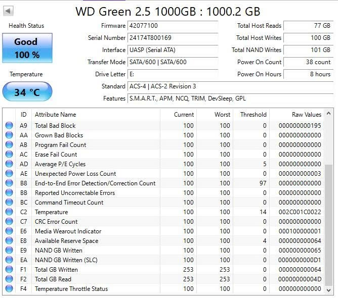Click threshold value 97
The width and height of the screenshot is (338, 298).
point(263,183)
